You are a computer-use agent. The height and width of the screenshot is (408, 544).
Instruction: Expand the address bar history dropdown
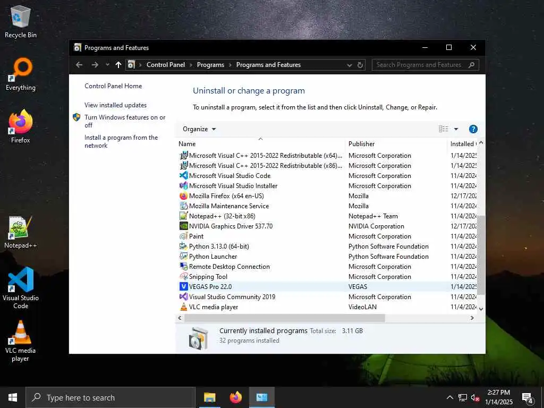(350, 65)
